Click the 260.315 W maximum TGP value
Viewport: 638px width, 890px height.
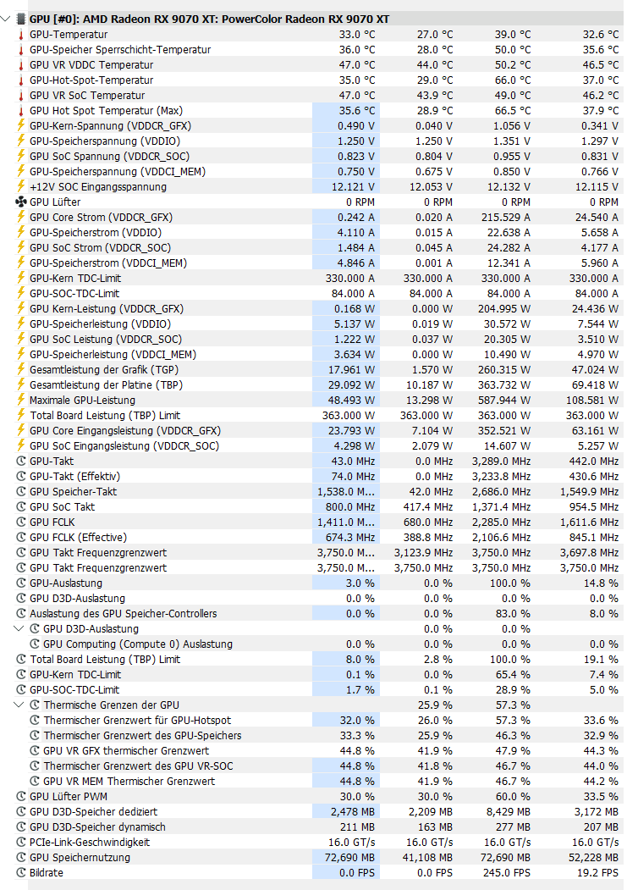coord(504,369)
